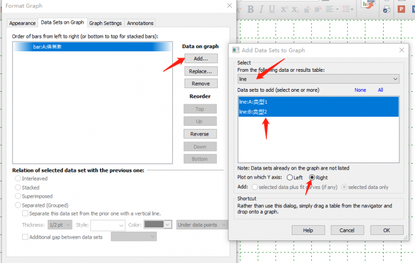
Task: Switch to the Appearance tab
Action: tap(22, 23)
